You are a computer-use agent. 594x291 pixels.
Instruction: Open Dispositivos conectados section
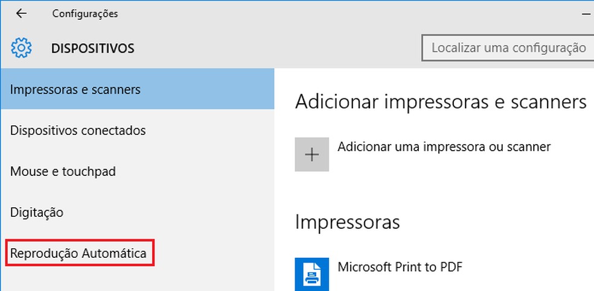[x=78, y=131]
